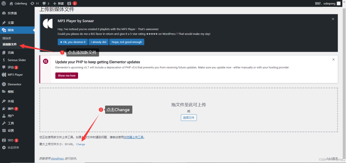
Task: Click the WordPress logo in admin bar
Action: tap(4, 3)
